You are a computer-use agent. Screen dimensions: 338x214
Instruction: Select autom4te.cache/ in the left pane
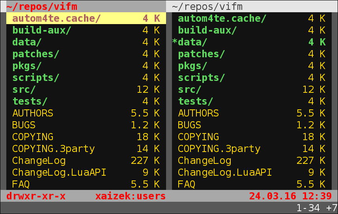click(86, 18)
